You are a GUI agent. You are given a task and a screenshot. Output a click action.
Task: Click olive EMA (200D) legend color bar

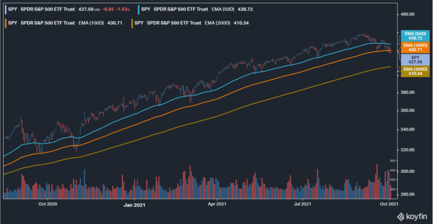[x=132, y=23]
